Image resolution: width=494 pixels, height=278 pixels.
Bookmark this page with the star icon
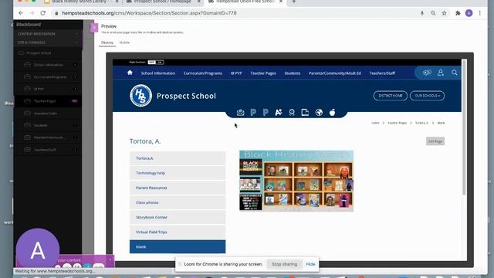click(445, 13)
